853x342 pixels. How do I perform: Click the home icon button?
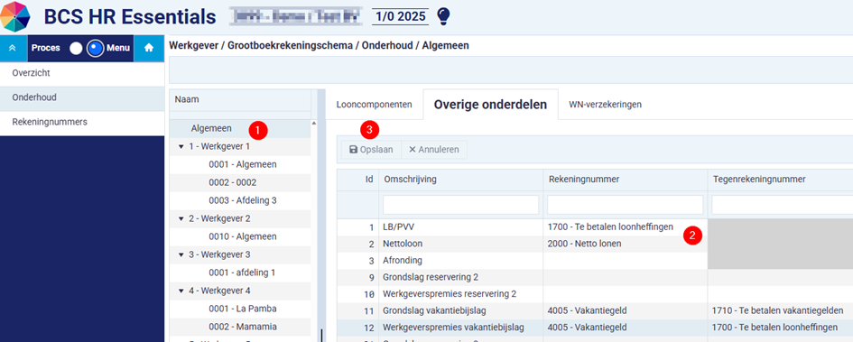[149, 48]
